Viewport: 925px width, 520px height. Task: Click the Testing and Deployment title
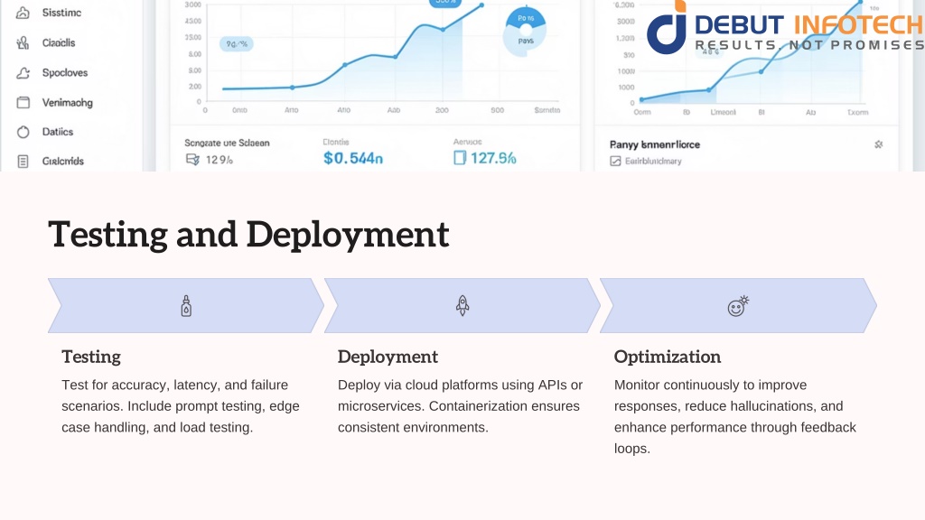click(248, 234)
